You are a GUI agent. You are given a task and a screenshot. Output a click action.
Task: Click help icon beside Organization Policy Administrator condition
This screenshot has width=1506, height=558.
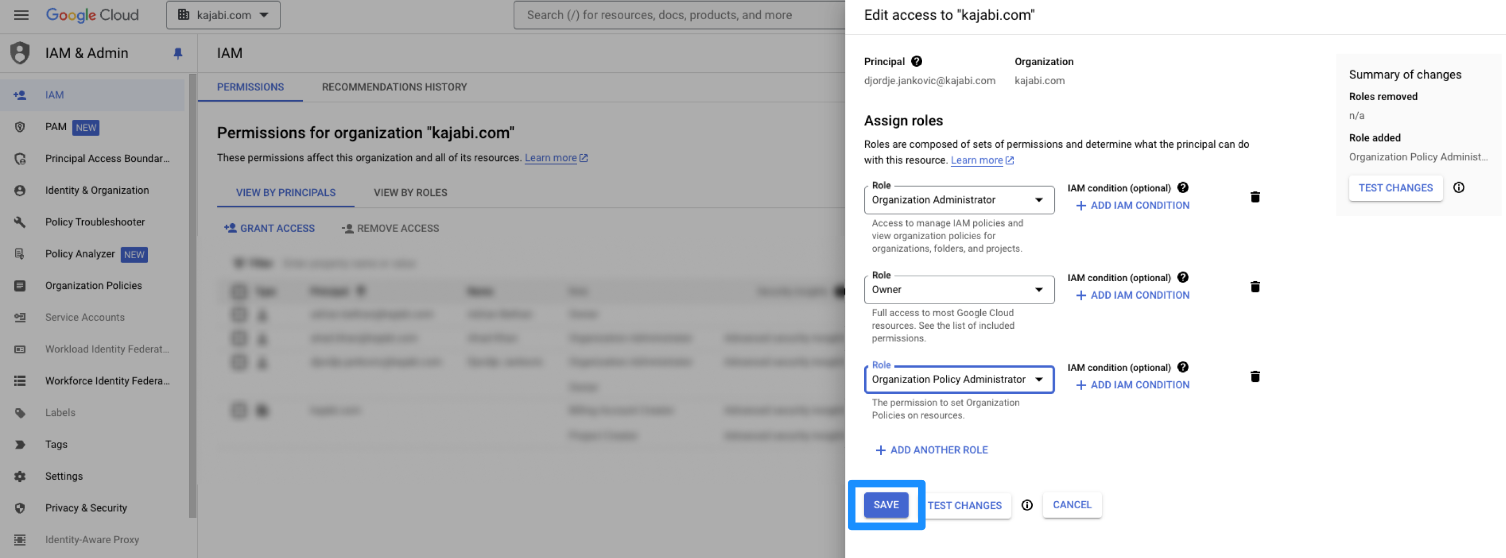[x=1183, y=367]
